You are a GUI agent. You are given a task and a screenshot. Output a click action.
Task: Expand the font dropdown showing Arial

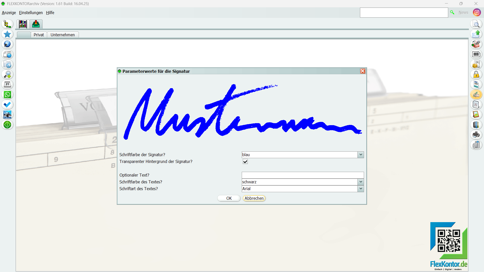pyautogui.click(x=360, y=189)
